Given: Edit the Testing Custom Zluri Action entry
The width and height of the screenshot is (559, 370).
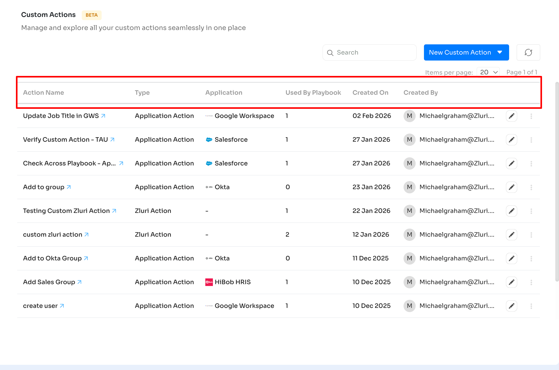Looking at the screenshot, I should (511, 211).
